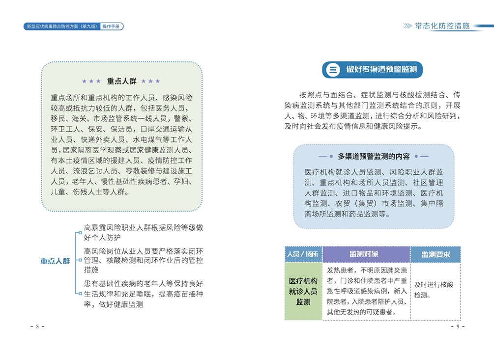The image size is (494, 354).
Task: Click the chevron arrows before 常态化防控措施
Action: click(407, 26)
